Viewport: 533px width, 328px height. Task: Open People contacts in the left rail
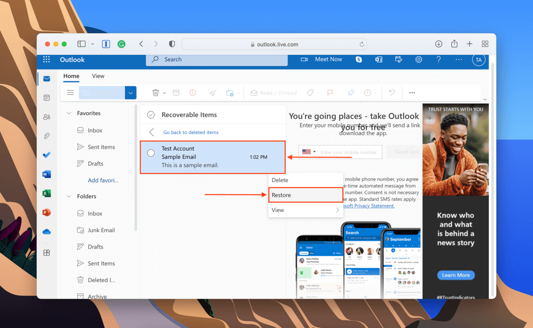pos(47,117)
